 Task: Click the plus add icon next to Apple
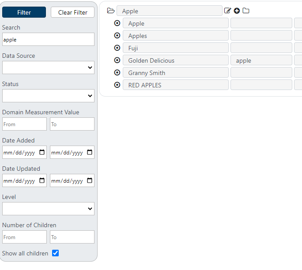click(237, 11)
